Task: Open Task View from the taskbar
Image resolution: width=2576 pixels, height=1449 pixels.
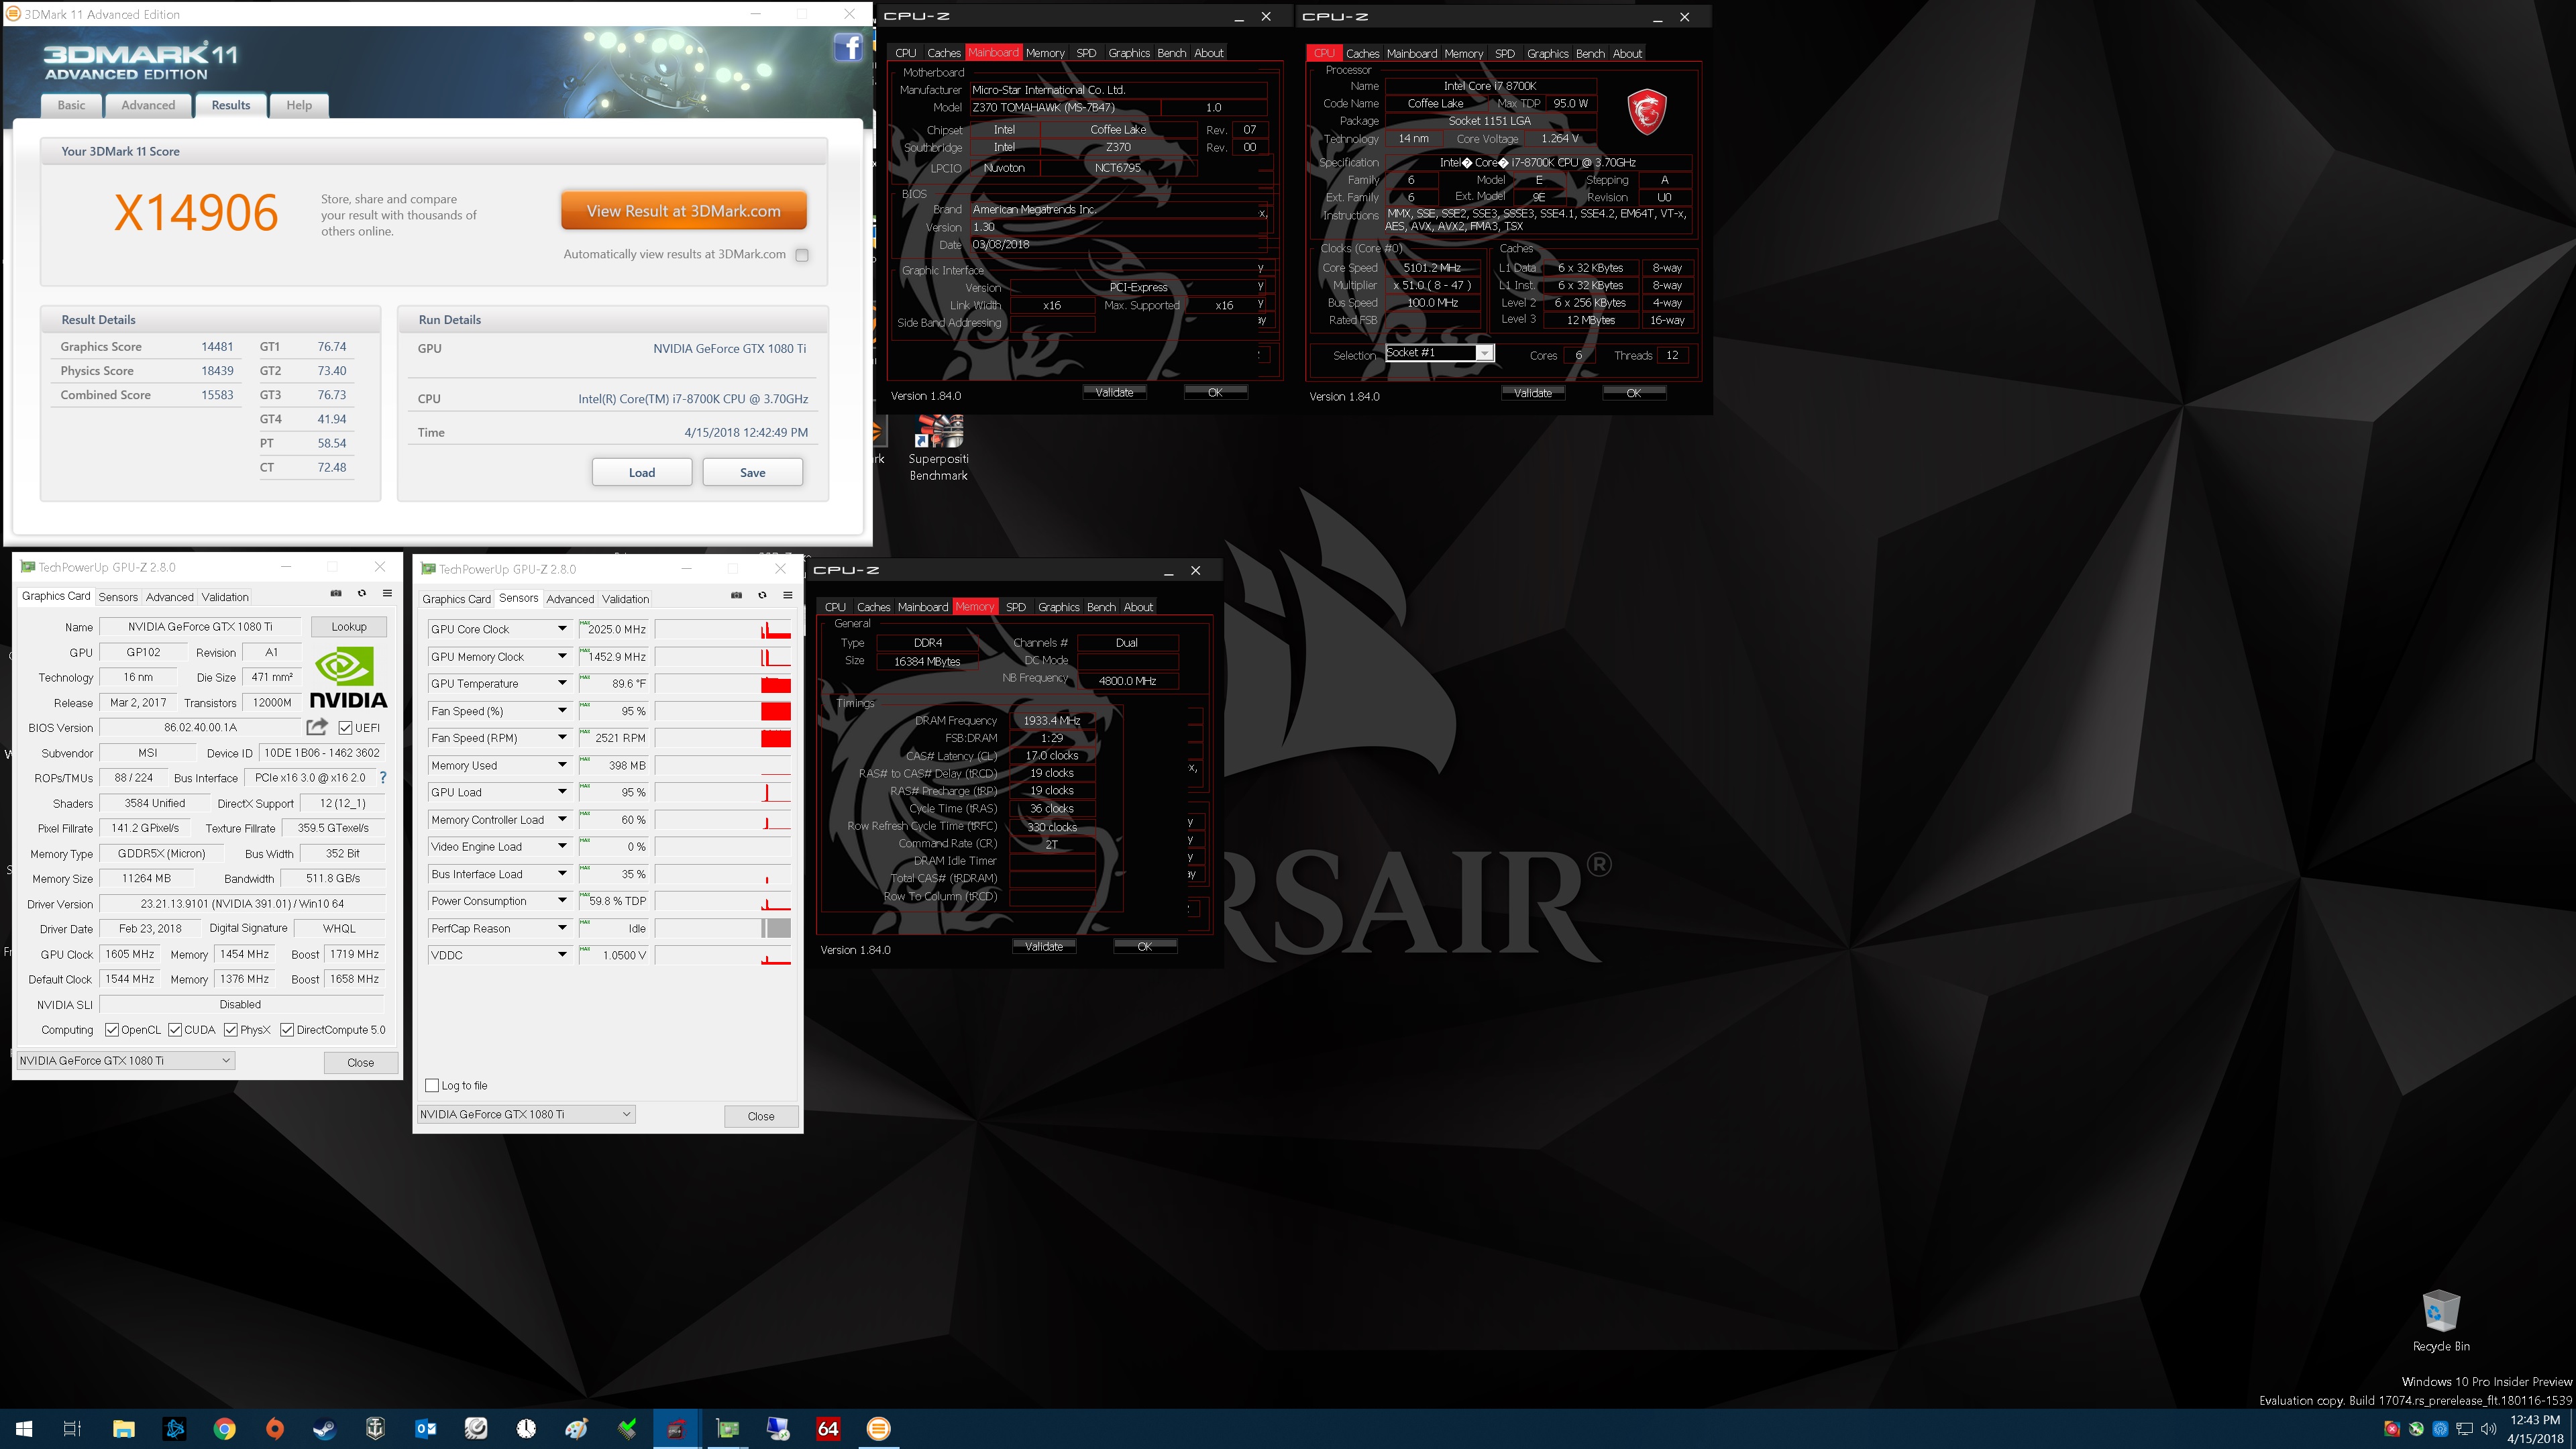Action: coord(72,1428)
